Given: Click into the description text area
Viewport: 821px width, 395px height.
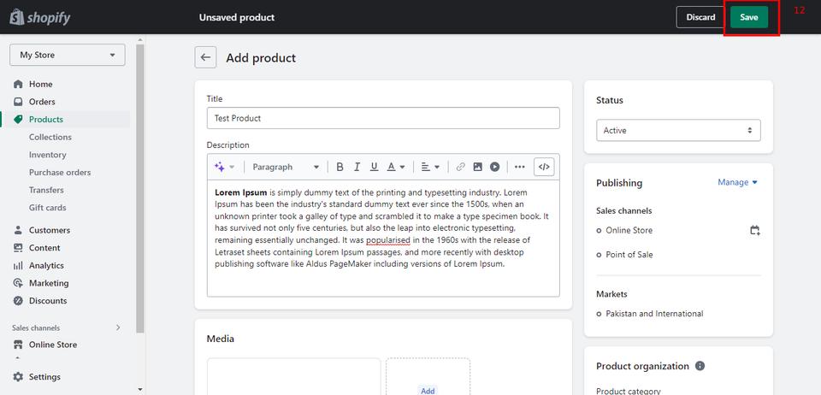Looking at the screenshot, I should (383, 239).
